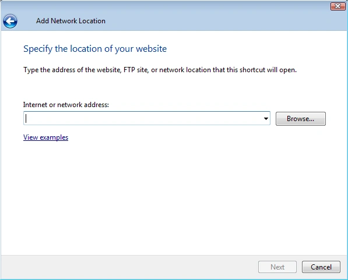This screenshot has width=348, height=280.
Task: Expand the address combo box dropdown arrow
Action: coord(266,118)
